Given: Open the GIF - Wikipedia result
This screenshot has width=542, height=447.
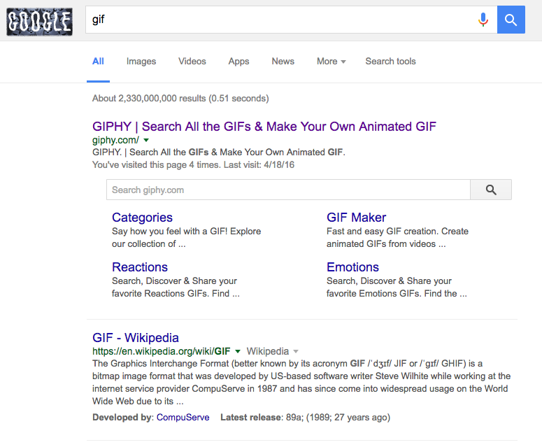Looking at the screenshot, I should point(136,338).
